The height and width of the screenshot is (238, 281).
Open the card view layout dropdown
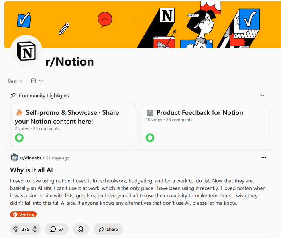[x=37, y=81]
